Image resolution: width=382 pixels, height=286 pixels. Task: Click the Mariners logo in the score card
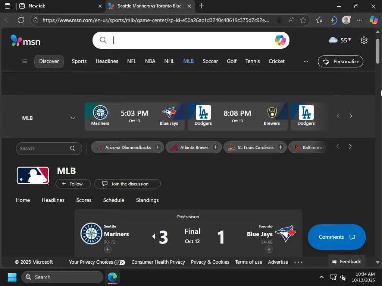tap(91, 233)
